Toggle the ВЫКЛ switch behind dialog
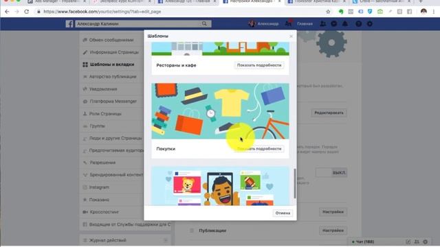 [331, 173]
